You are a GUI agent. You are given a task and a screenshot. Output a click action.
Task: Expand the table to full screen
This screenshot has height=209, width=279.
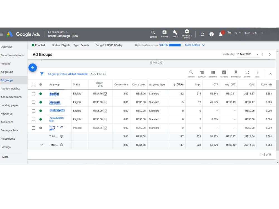pos(247,74)
